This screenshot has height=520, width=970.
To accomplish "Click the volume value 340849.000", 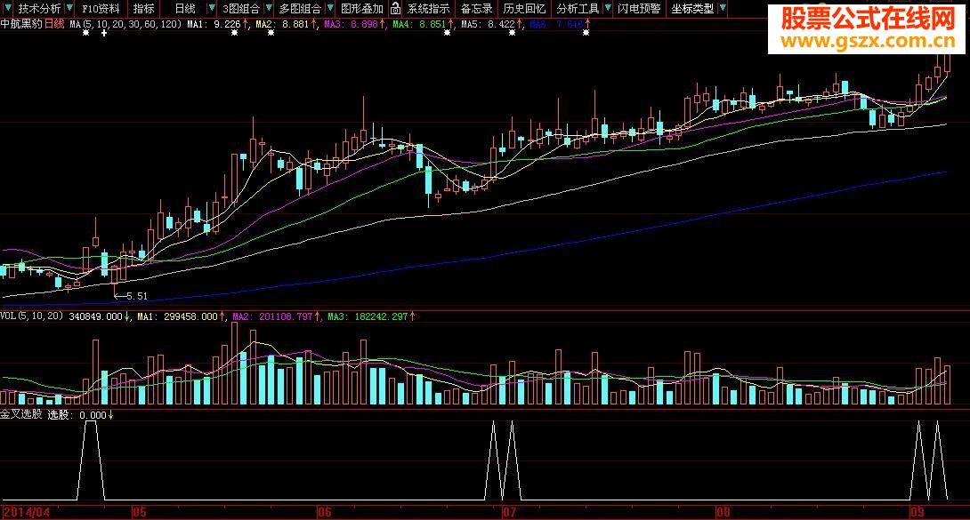I will (x=96, y=316).
